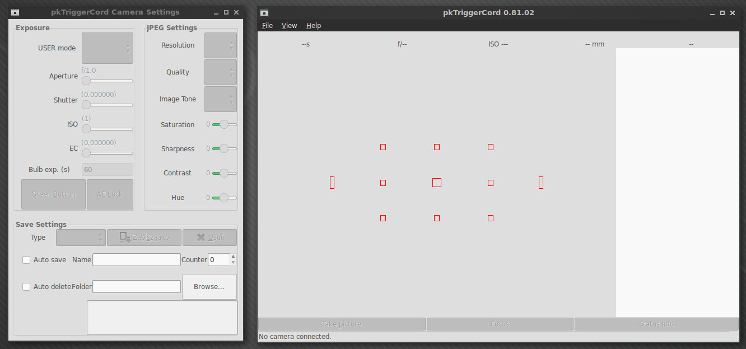Select the far-left tall AF point
Screen dimensions: 746x349
coord(332,183)
